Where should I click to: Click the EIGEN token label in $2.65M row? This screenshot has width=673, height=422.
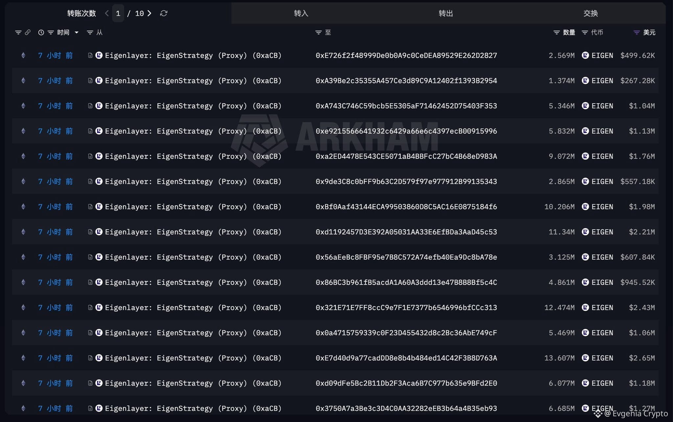602,358
